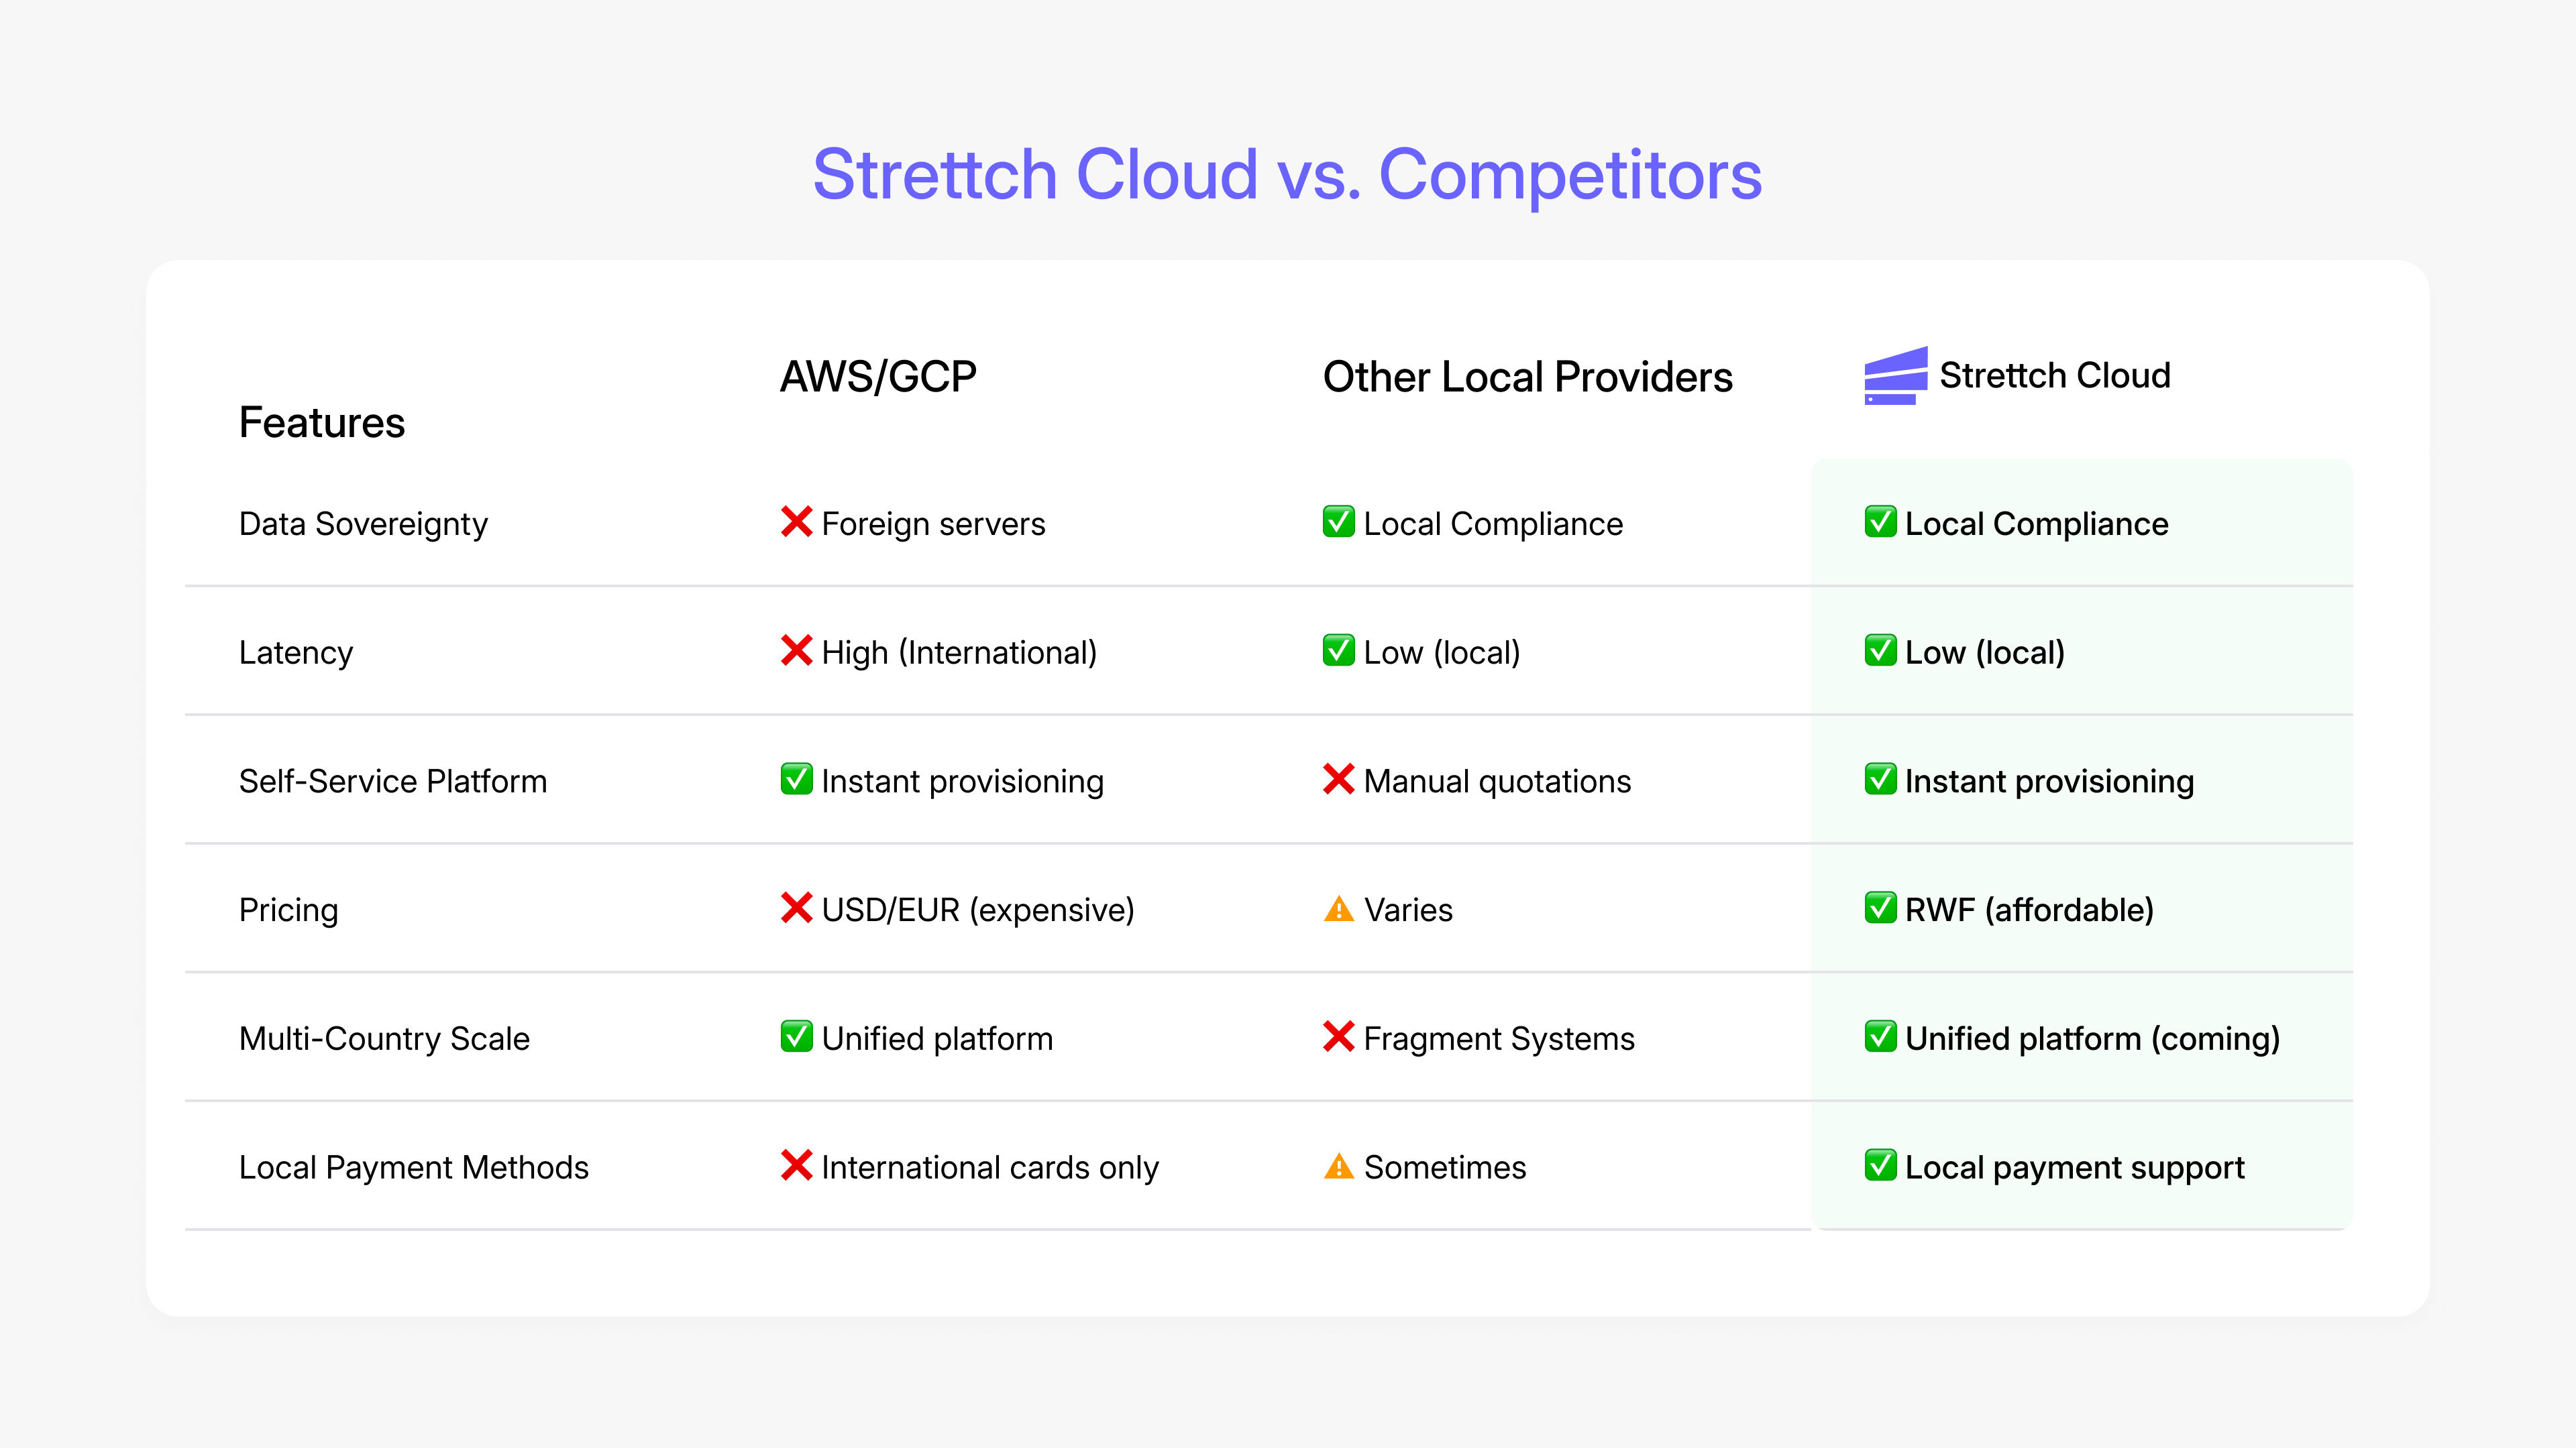This screenshot has height=1448, width=2576.
Task: Click red X beside Manual quotations
Action: click(x=1338, y=780)
